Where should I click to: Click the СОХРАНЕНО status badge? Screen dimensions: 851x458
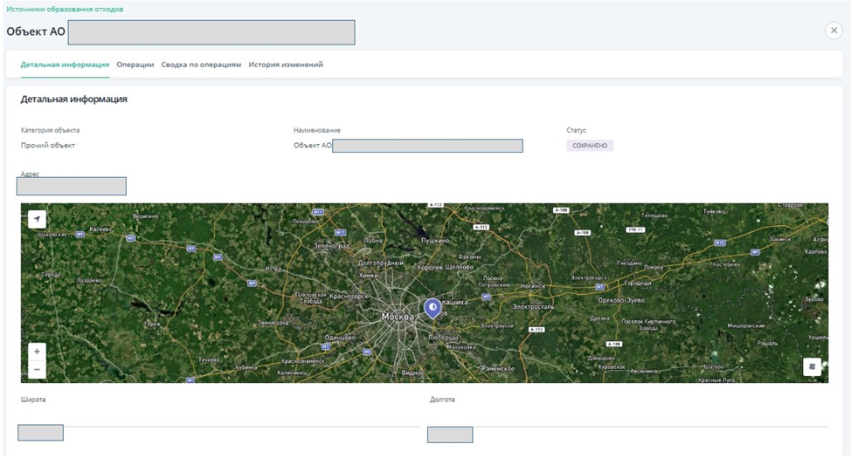click(590, 146)
